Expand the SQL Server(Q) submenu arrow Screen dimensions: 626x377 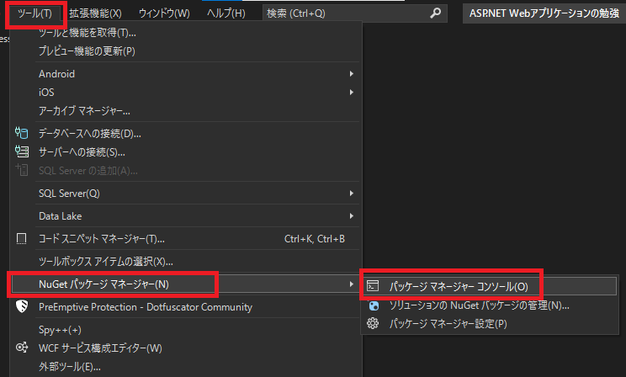pyautogui.click(x=352, y=194)
